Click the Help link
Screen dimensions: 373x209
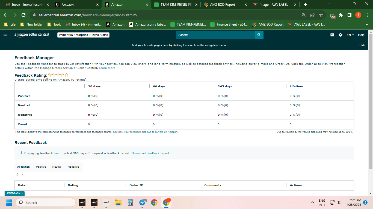pos(361,35)
